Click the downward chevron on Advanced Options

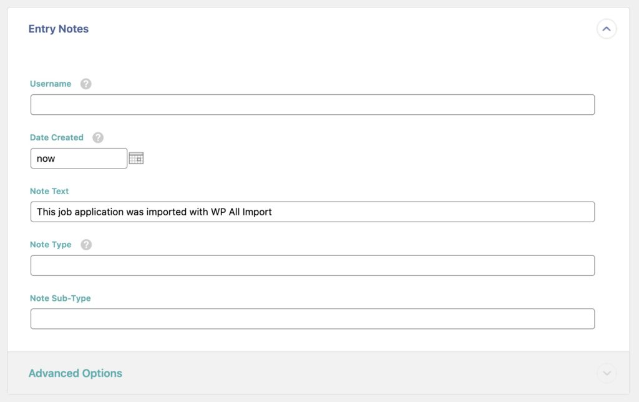[x=606, y=373]
